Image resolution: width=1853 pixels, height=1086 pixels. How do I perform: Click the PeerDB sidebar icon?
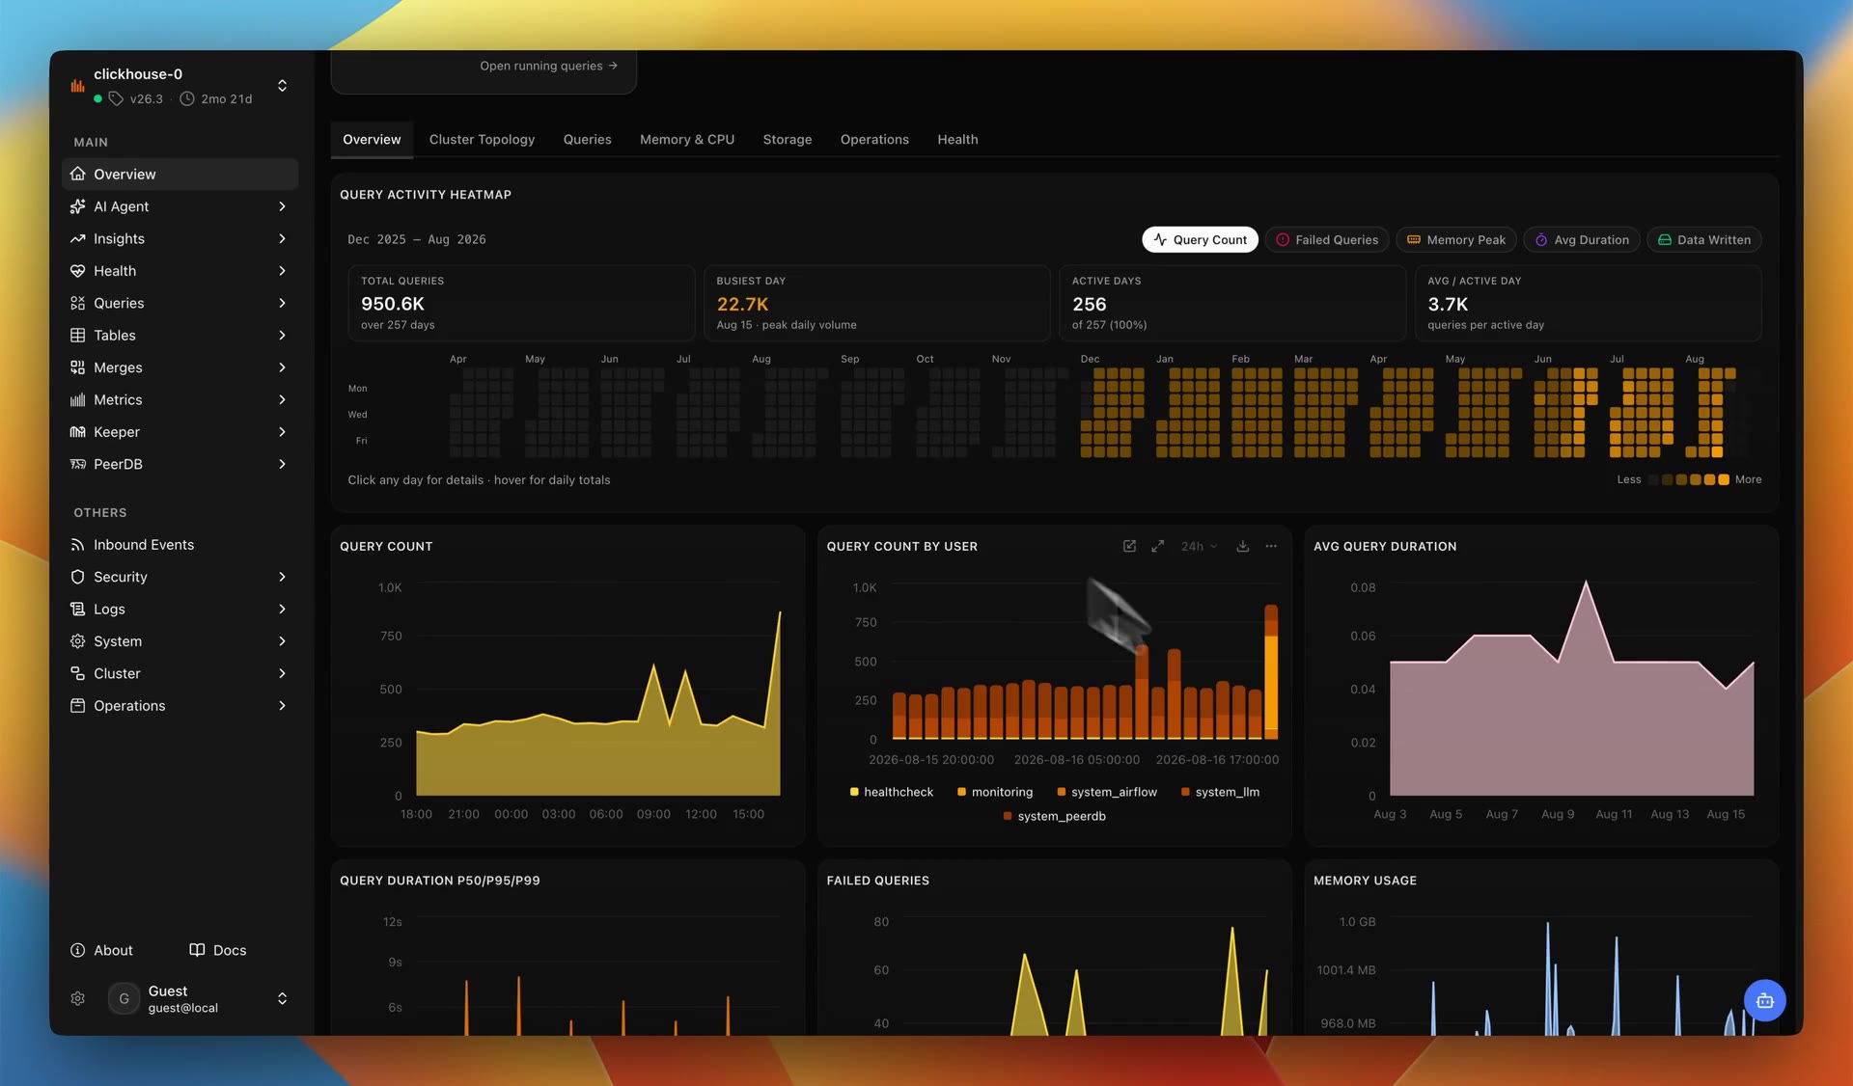coord(77,464)
